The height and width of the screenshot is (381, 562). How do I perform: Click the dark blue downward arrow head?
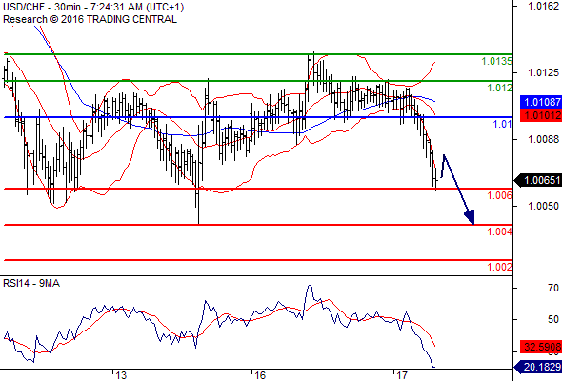(x=471, y=217)
